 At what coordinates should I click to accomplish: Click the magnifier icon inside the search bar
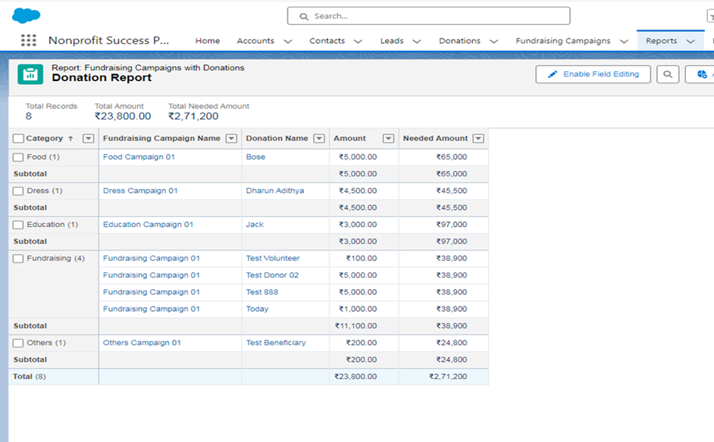[x=304, y=17]
